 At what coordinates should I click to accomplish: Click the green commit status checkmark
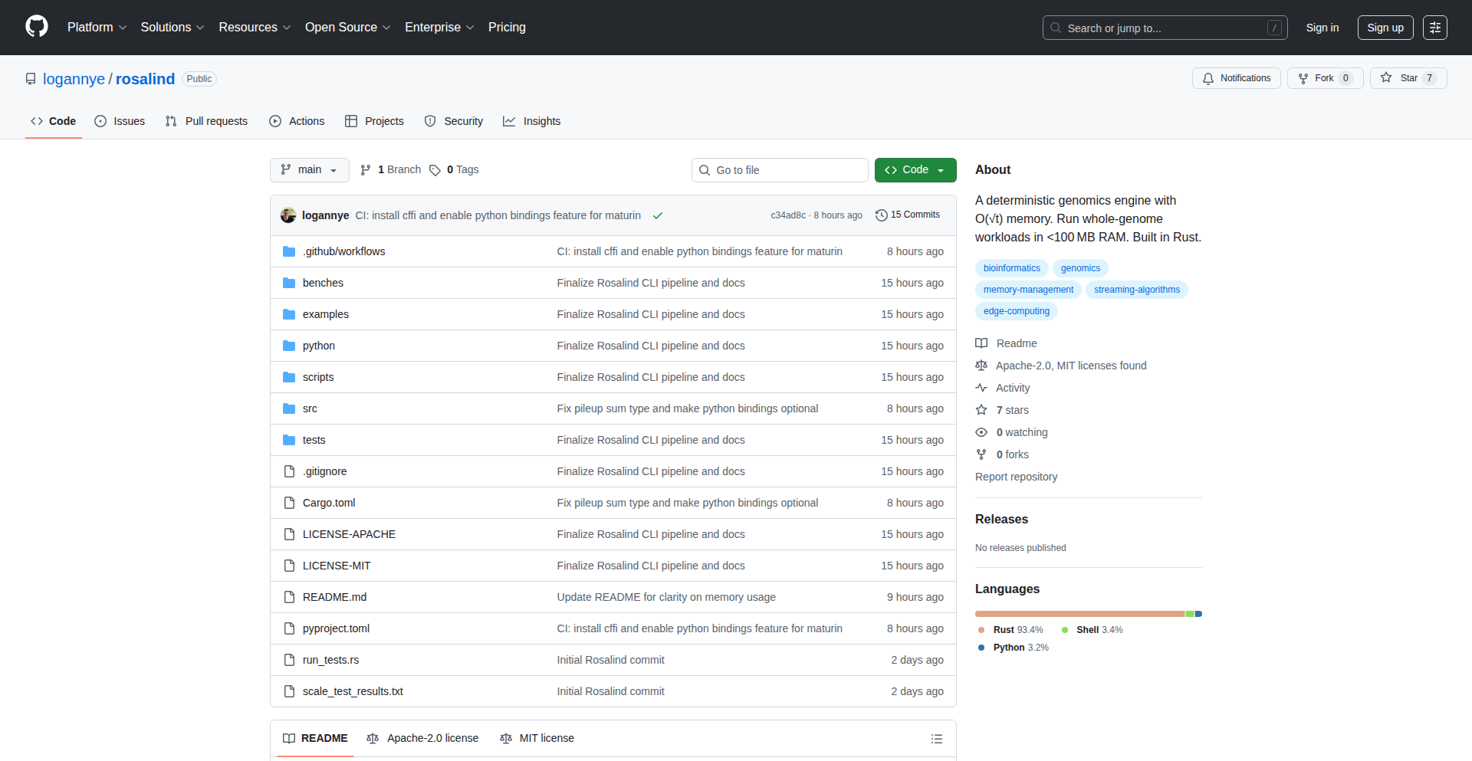[x=657, y=215]
